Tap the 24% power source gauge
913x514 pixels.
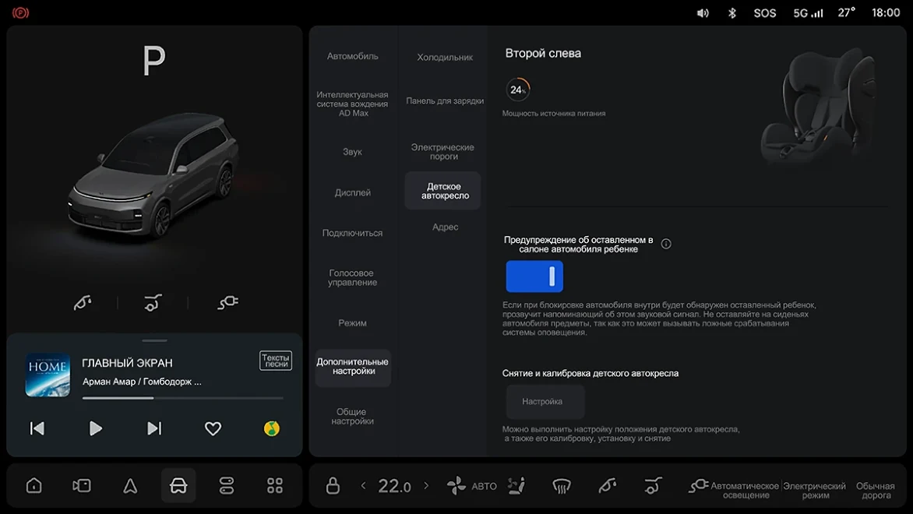[517, 90]
